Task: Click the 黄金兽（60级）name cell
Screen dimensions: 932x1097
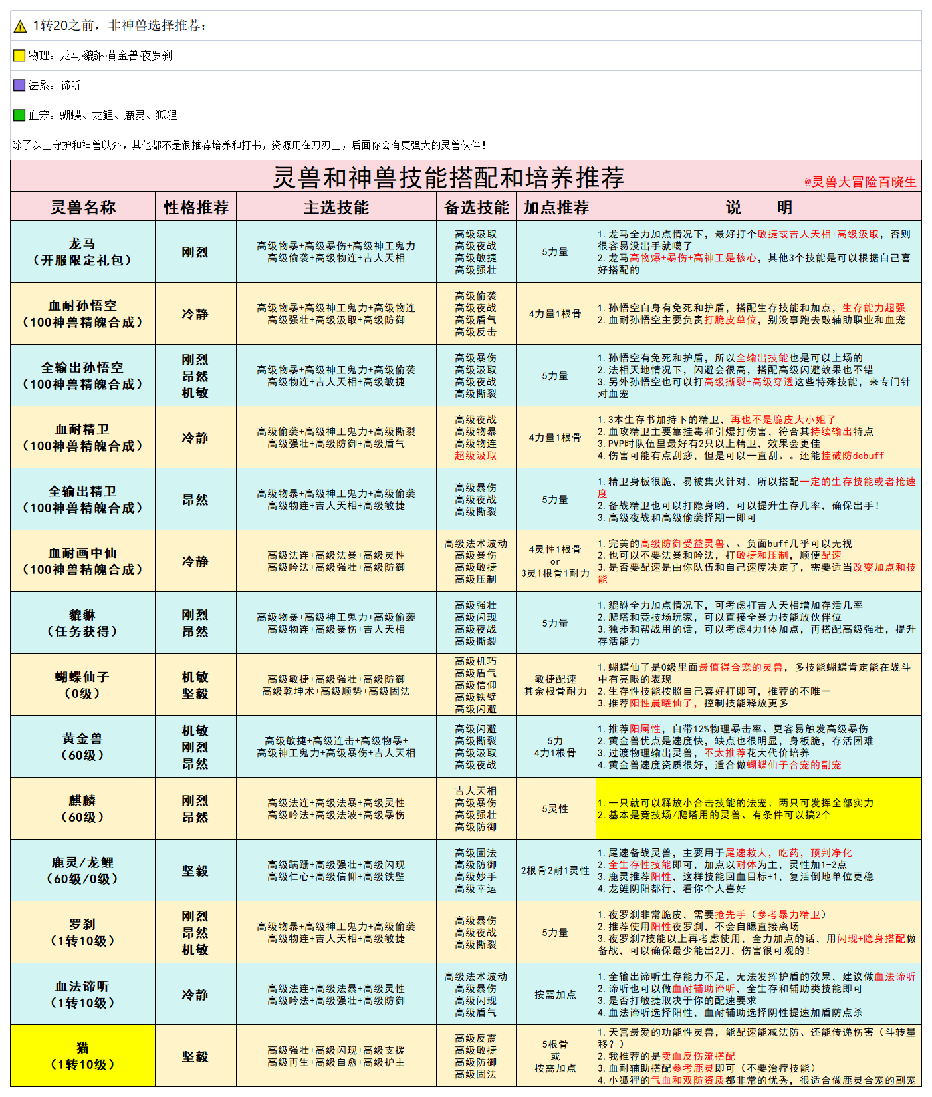Action: point(83,747)
